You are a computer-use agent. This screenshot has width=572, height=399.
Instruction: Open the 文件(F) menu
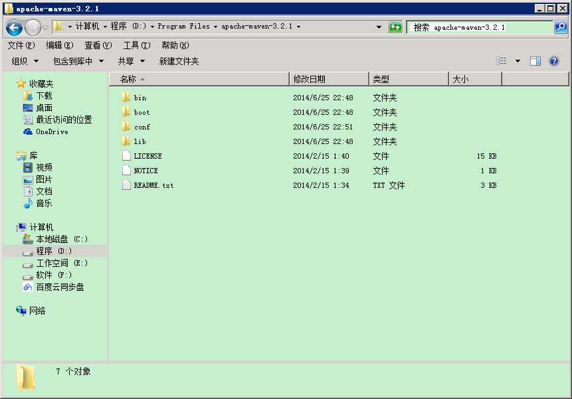pos(21,45)
